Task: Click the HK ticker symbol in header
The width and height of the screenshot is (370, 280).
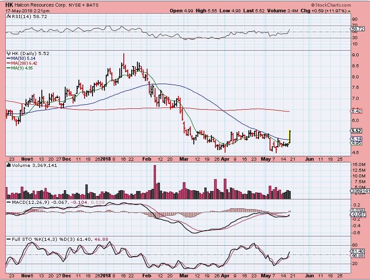Action: click(x=9, y=5)
